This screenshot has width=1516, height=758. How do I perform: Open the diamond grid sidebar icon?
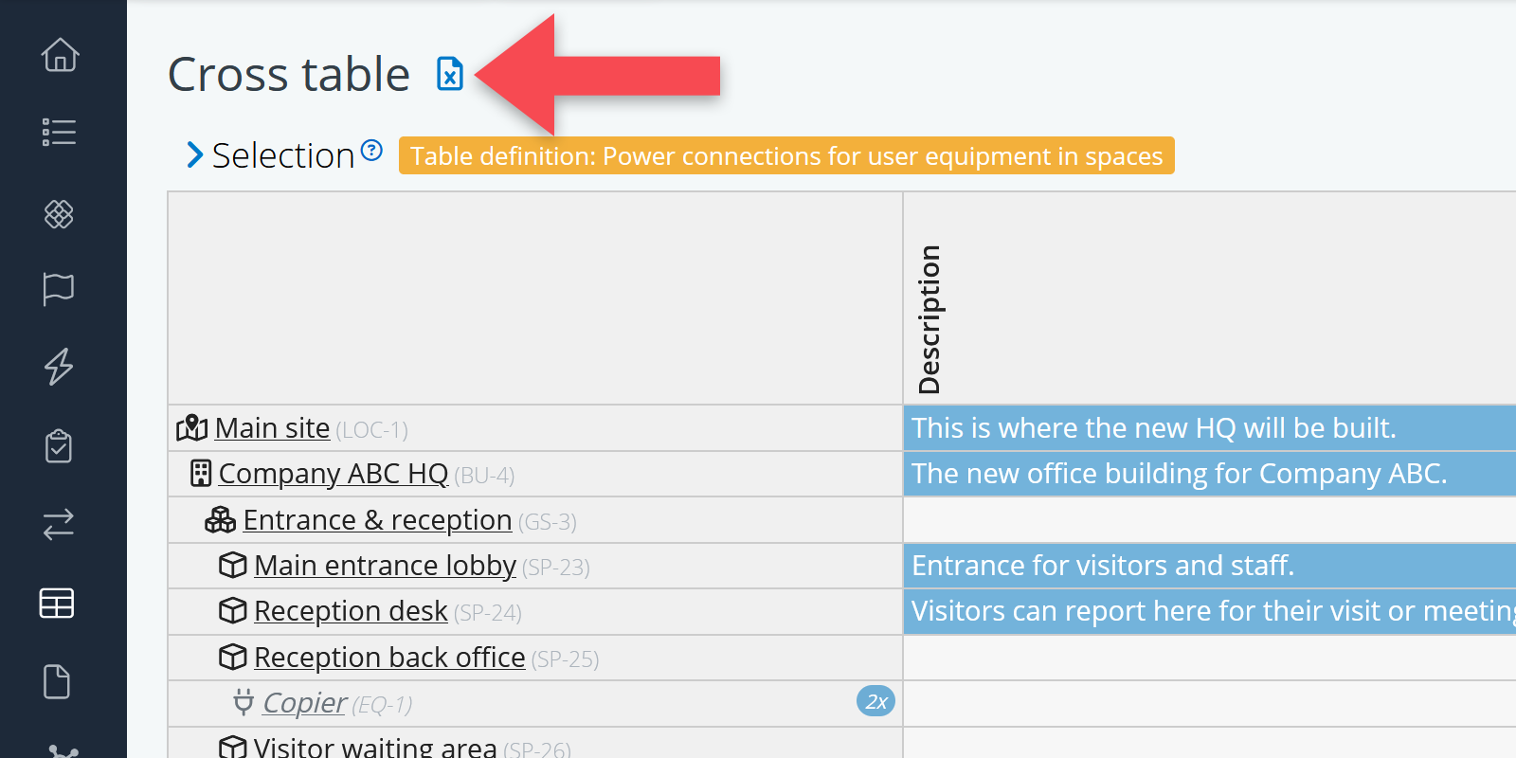pos(59,214)
